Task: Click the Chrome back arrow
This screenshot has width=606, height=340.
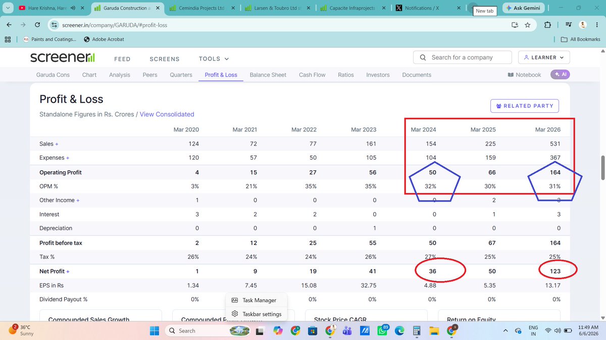Action: 10,25
